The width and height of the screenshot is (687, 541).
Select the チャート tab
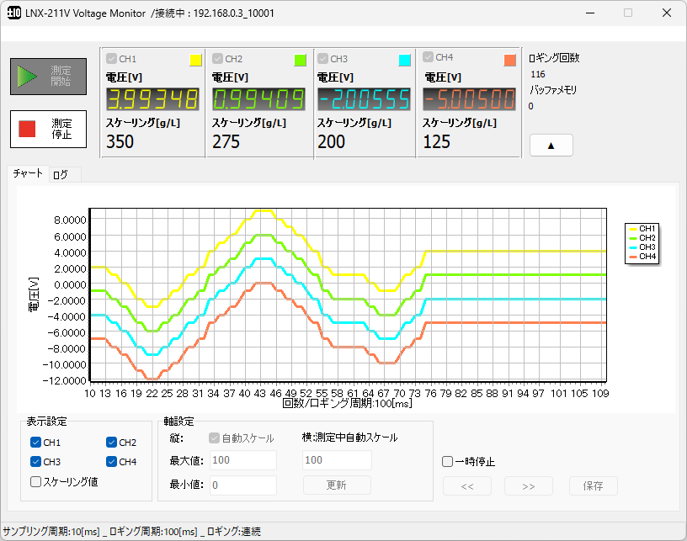coord(27,174)
